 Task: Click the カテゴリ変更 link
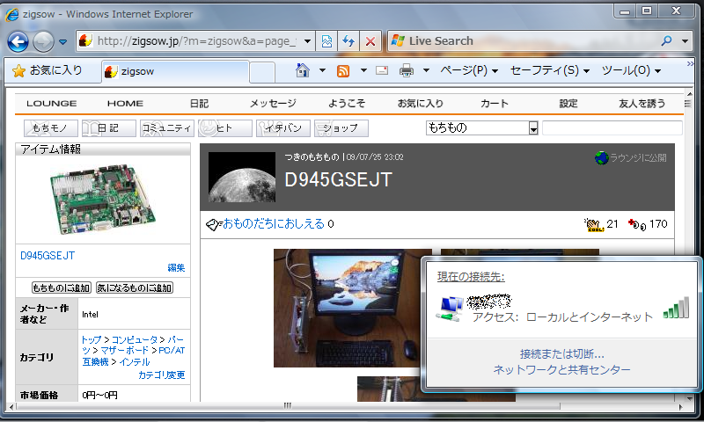(x=162, y=375)
